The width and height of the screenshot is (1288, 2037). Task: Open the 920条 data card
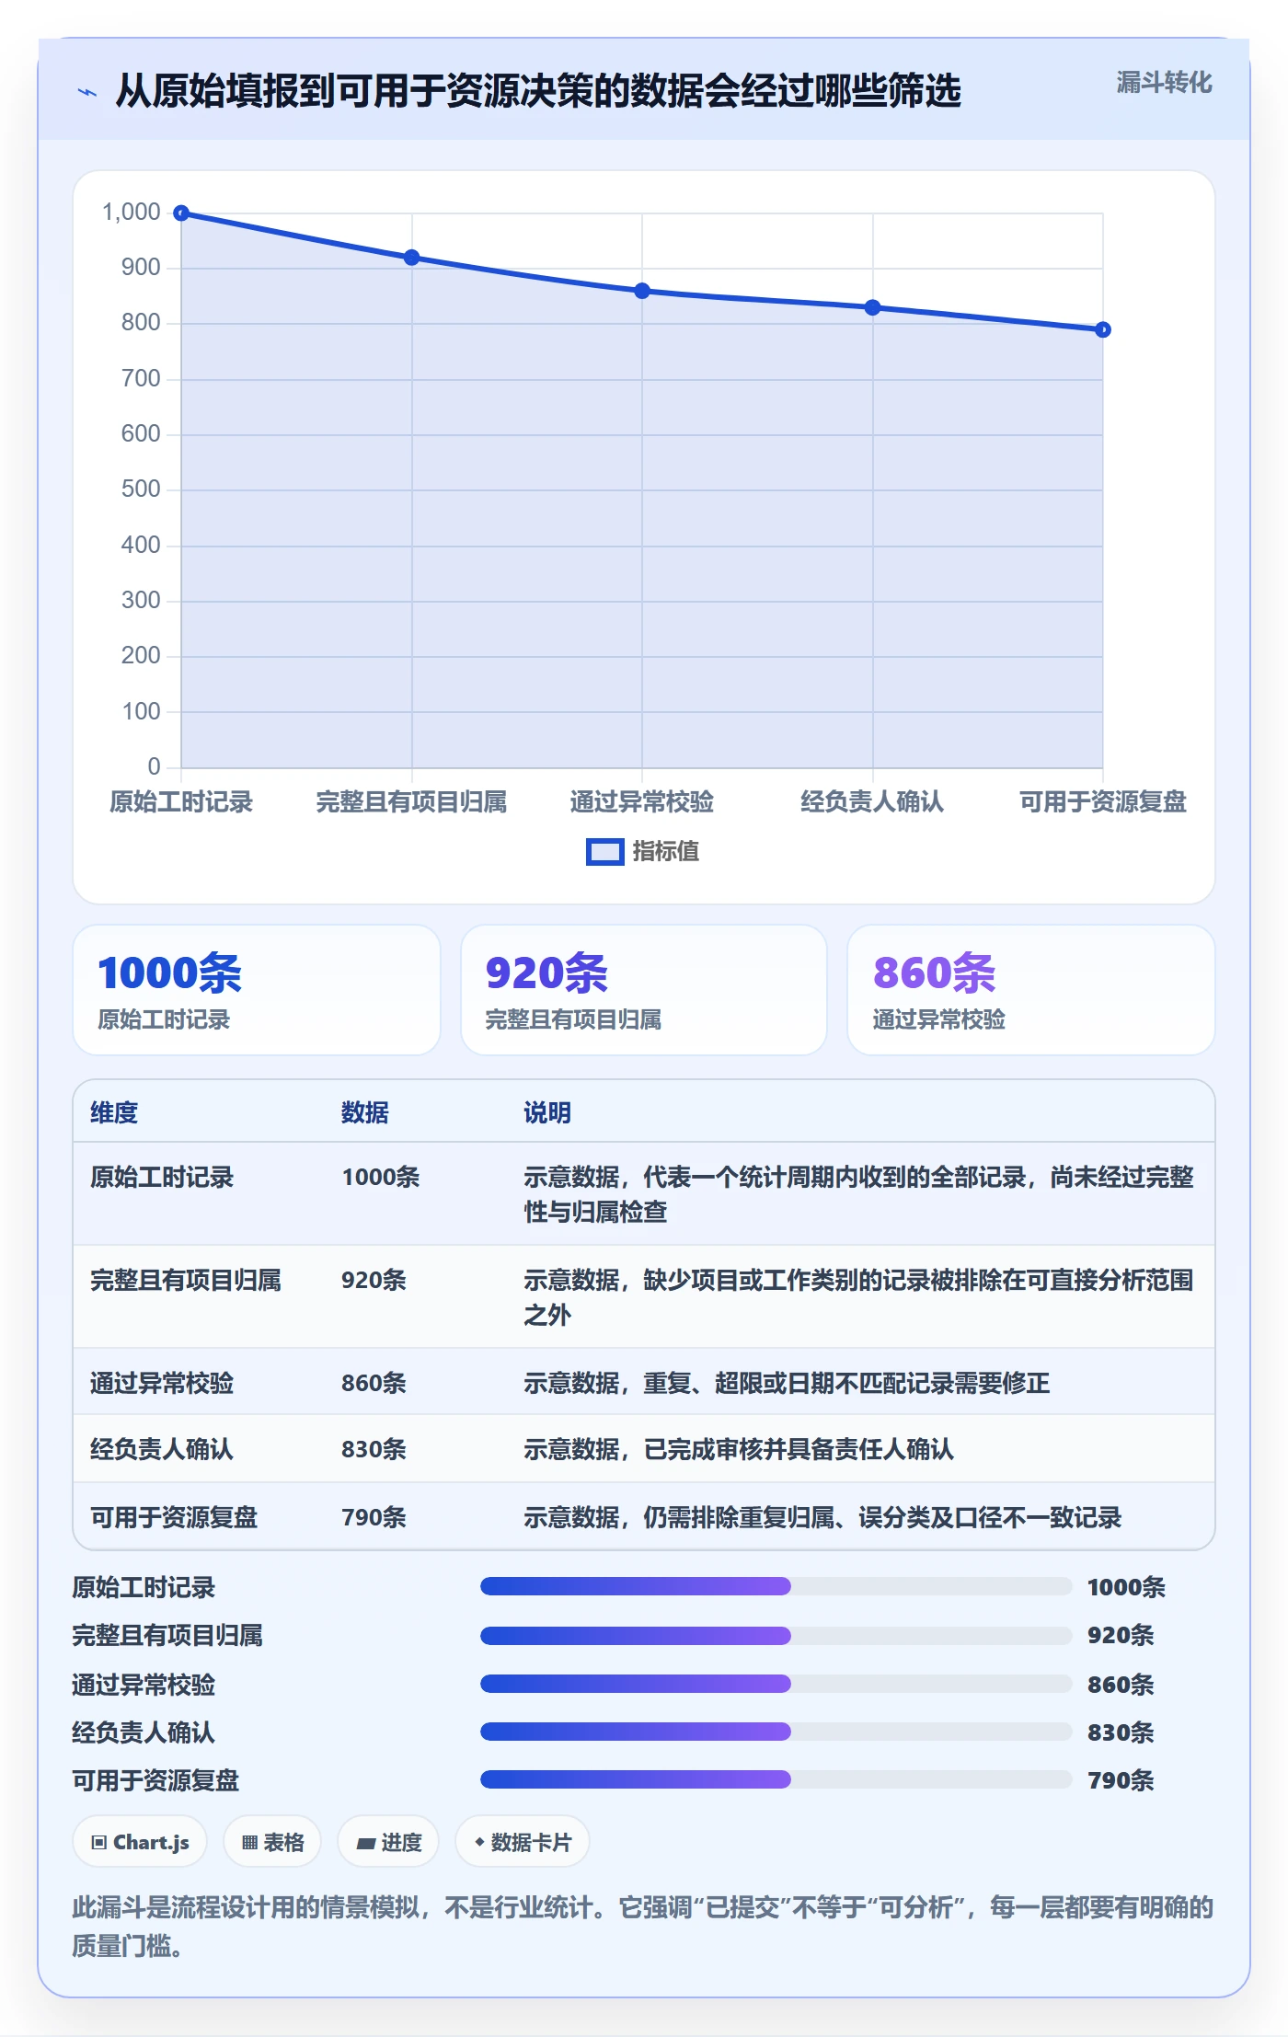(644, 990)
